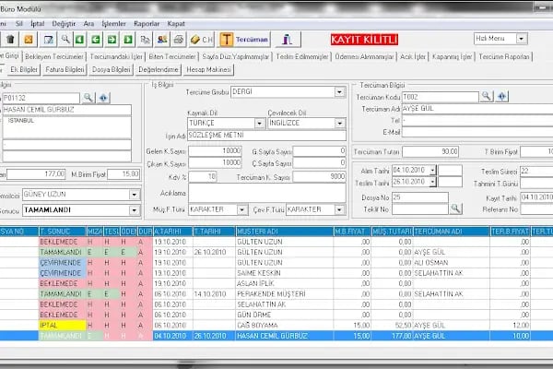Screen dimensions: 553x369
Task: Click the copy record icon in toolbar
Action: coord(145,39)
